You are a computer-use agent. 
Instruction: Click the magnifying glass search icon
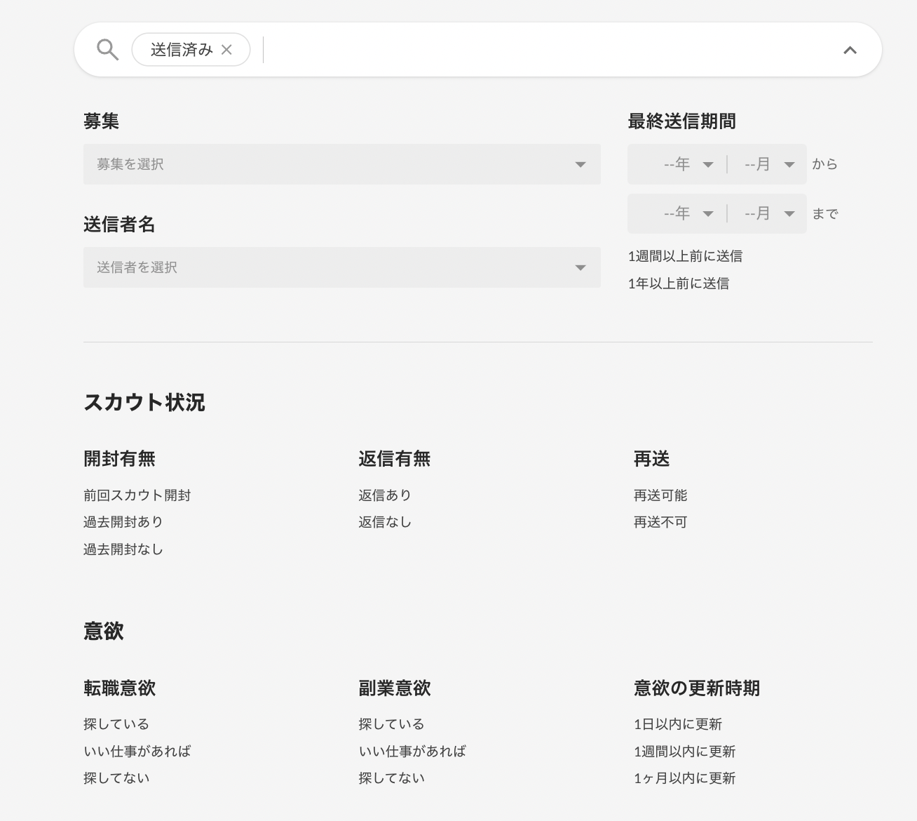pos(107,49)
